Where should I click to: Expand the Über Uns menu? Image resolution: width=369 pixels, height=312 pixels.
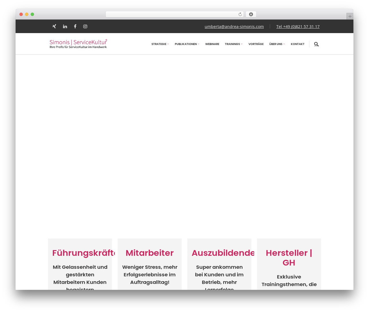277,44
